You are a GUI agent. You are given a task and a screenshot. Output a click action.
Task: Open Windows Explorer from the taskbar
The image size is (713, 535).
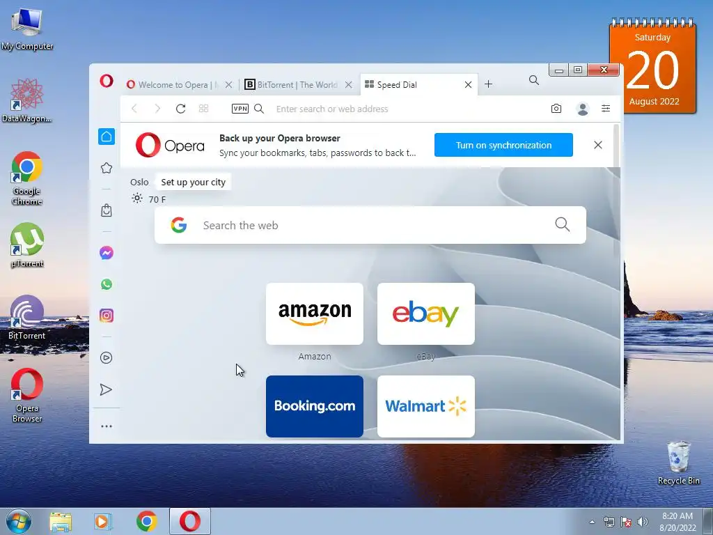[x=61, y=521]
